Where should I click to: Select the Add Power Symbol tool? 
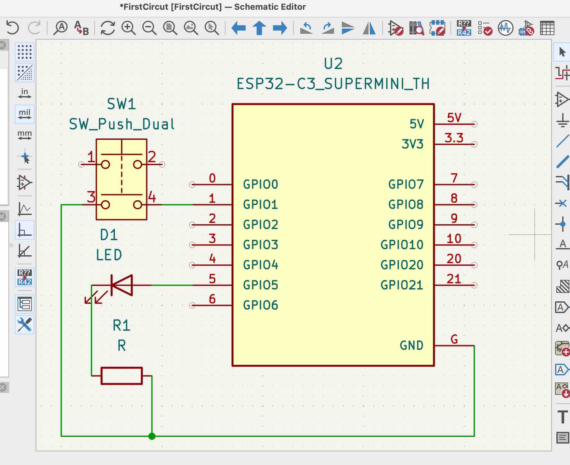[562, 120]
